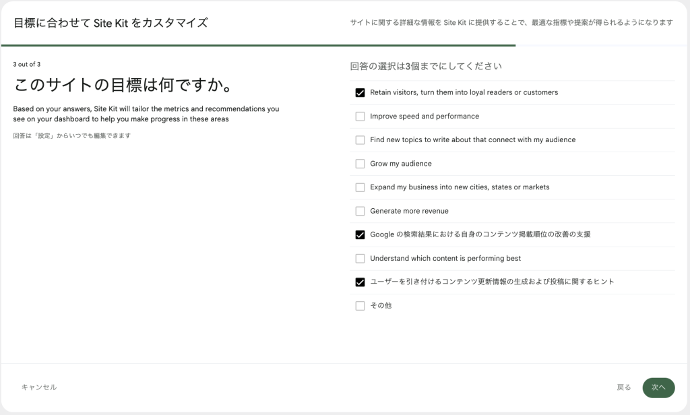690x415 pixels.
Task: Select 'Generate more revenue' goal
Action: 360,211
